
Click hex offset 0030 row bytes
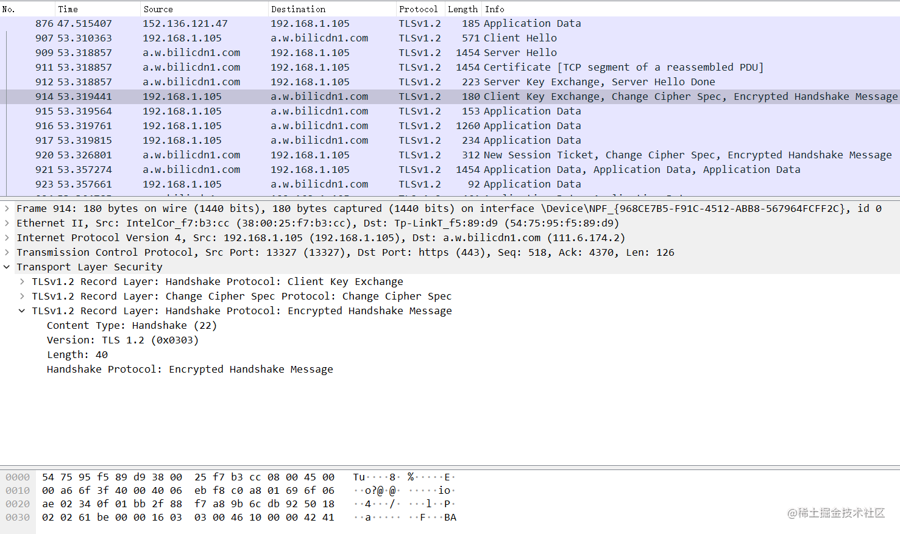[x=188, y=518]
